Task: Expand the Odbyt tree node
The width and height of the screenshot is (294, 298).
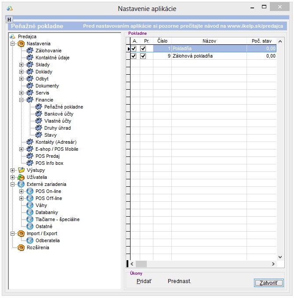Action: coord(21,79)
